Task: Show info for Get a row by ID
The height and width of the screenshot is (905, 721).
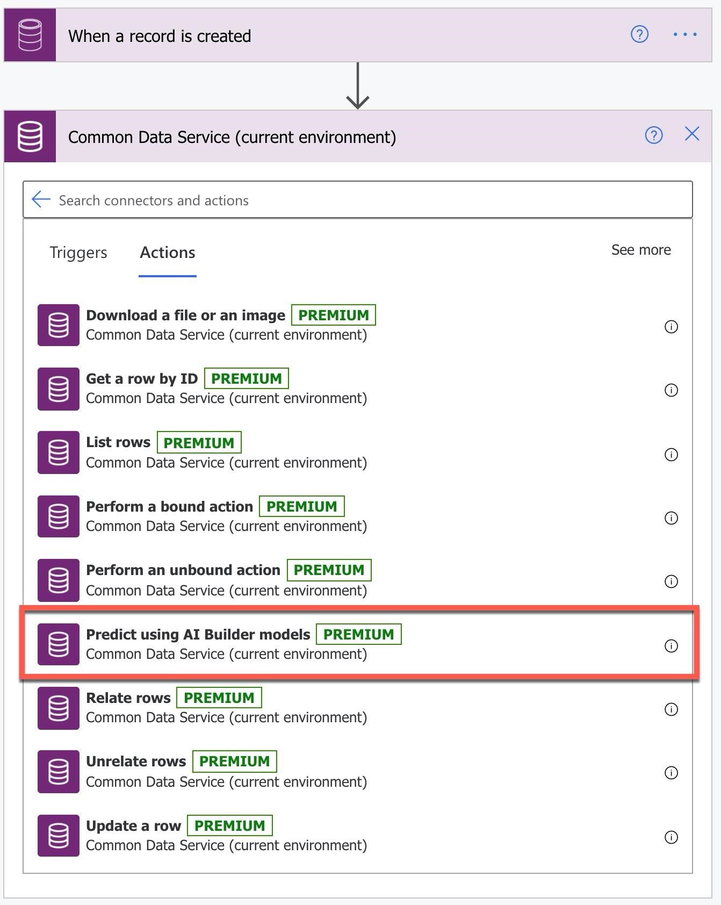Action: click(x=671, y=390)
